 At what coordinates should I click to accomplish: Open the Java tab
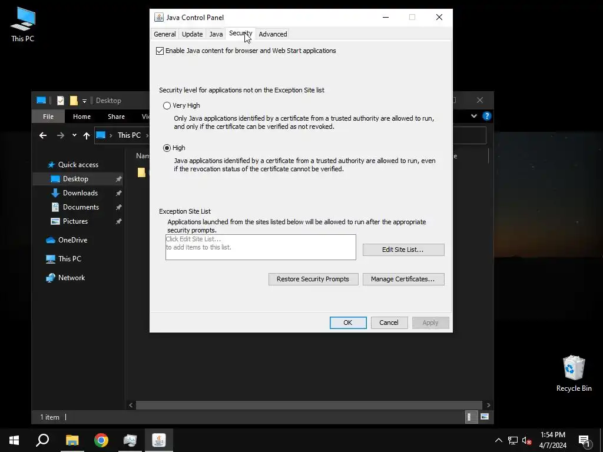[216, 34]
